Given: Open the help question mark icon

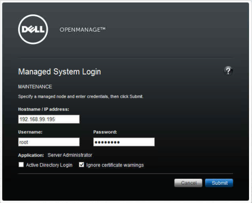Looking at the screenshot, I should pos(228,71).
